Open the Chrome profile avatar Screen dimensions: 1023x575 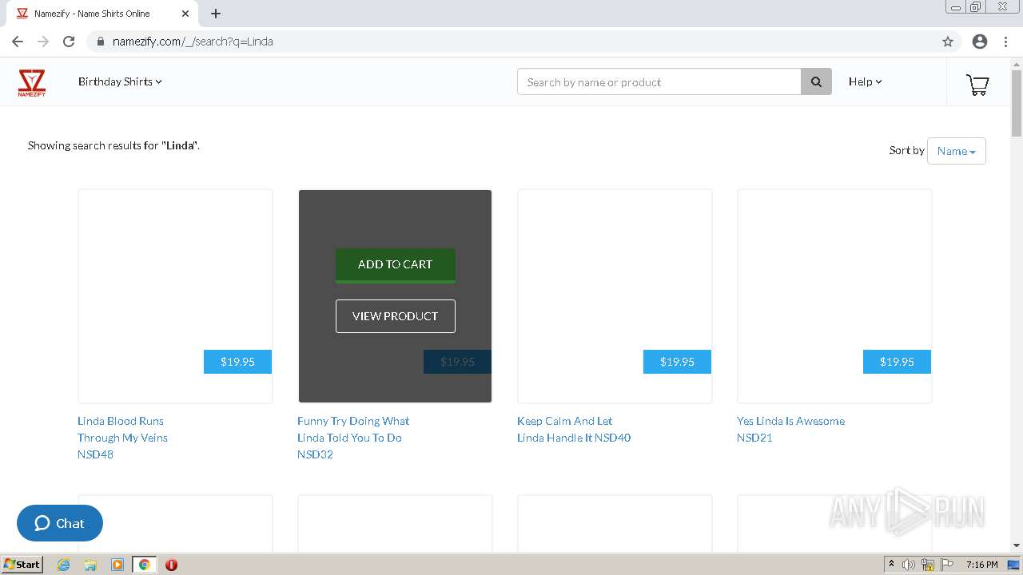coord(980,42)
